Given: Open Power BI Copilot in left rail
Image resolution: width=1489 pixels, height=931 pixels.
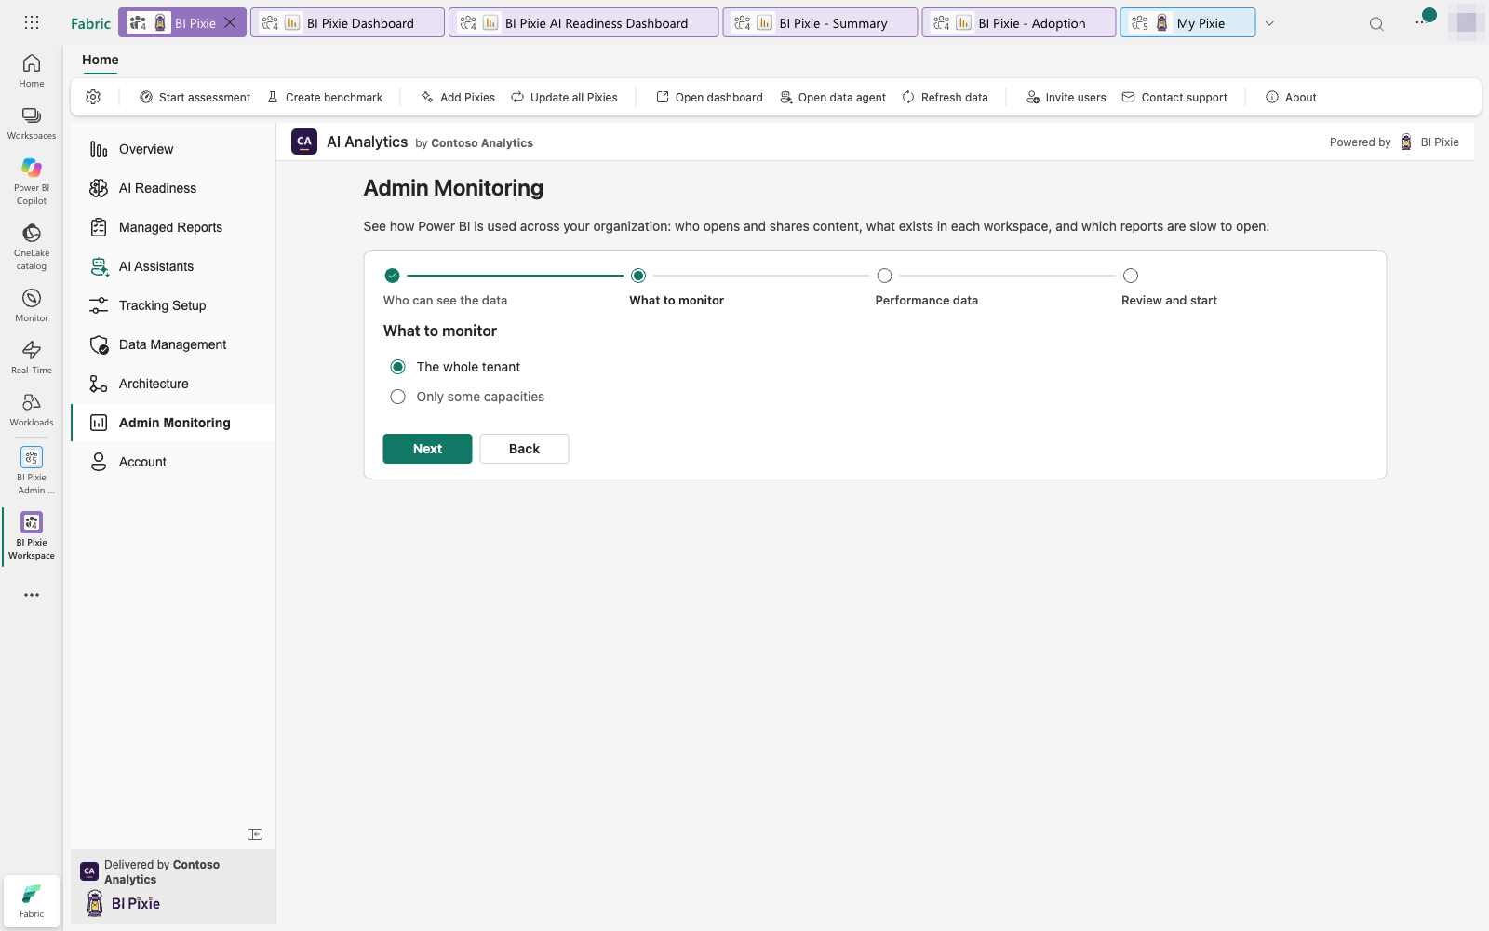Looking at the screenshot, I should pyautogui.click(x=32, y=181).
